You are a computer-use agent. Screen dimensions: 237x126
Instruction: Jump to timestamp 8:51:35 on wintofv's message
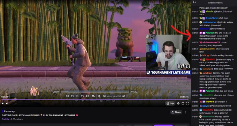click(195, 11)
